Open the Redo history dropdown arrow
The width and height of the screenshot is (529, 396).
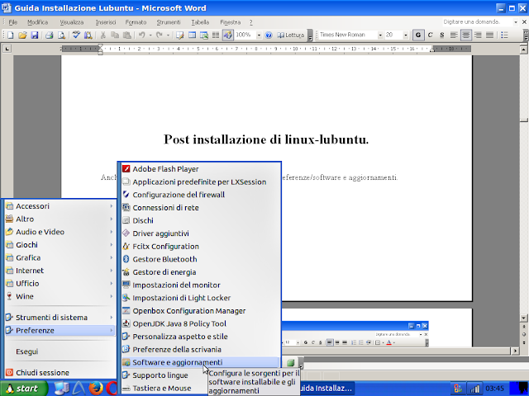click(168, 35)
